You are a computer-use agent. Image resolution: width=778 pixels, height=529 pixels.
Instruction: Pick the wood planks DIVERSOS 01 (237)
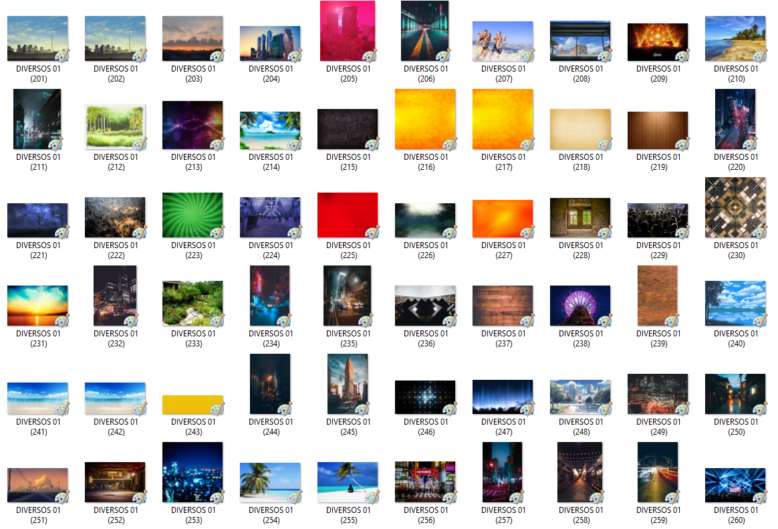[503, 306]
